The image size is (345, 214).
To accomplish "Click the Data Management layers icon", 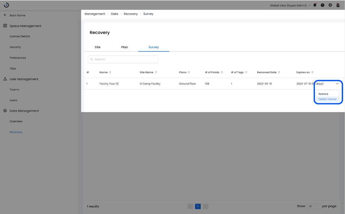I will [5, 111].
